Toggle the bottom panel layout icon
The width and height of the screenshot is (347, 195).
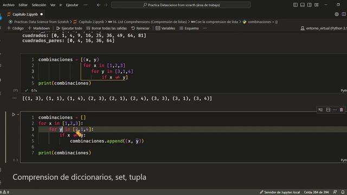tap(303, 5)
